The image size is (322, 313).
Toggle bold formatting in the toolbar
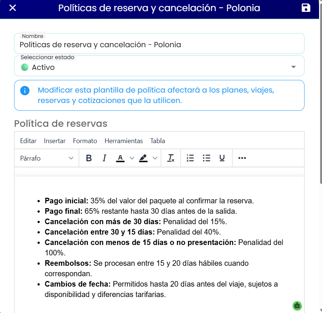tap(89, 158)
